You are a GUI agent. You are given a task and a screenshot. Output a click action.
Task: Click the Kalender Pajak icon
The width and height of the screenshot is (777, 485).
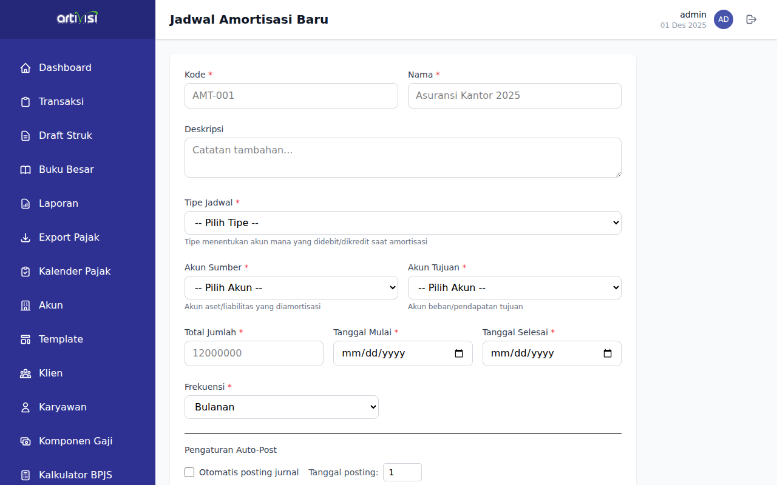[x=25, y=272]
